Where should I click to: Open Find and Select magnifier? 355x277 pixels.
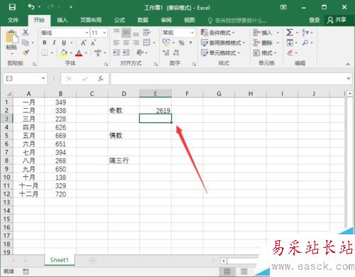point(305,43)
